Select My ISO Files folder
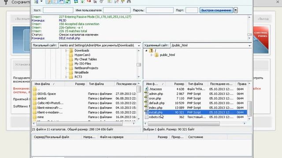 click(83, 64)
